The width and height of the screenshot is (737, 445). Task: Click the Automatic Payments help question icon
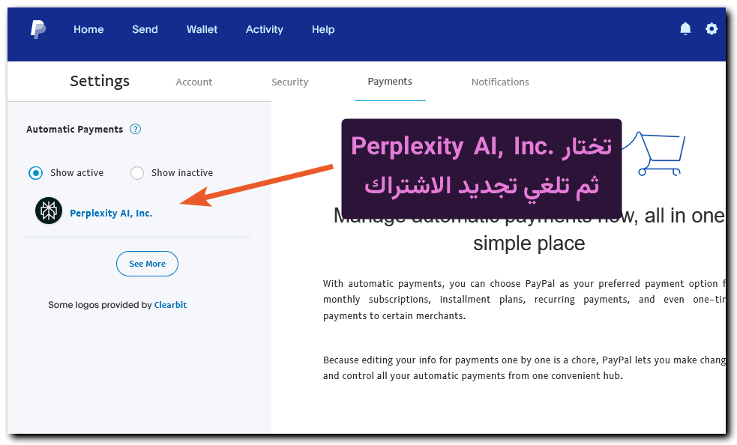coord(136,129)
